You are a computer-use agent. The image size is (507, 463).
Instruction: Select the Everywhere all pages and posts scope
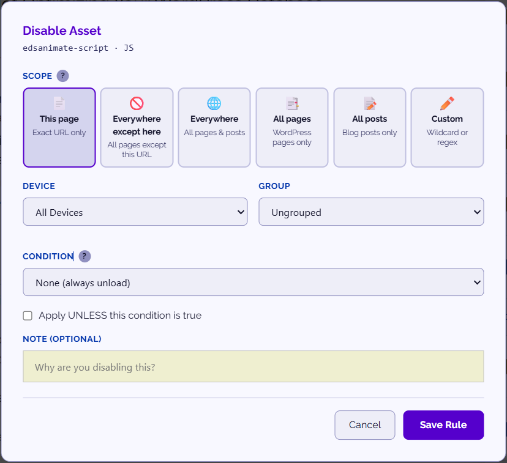tap(214, 127)
